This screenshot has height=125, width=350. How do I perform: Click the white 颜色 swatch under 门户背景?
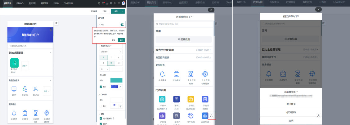116,100
